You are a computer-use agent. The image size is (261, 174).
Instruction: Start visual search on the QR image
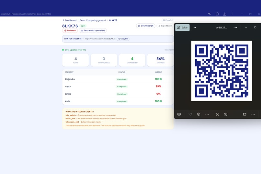point(217,114)
